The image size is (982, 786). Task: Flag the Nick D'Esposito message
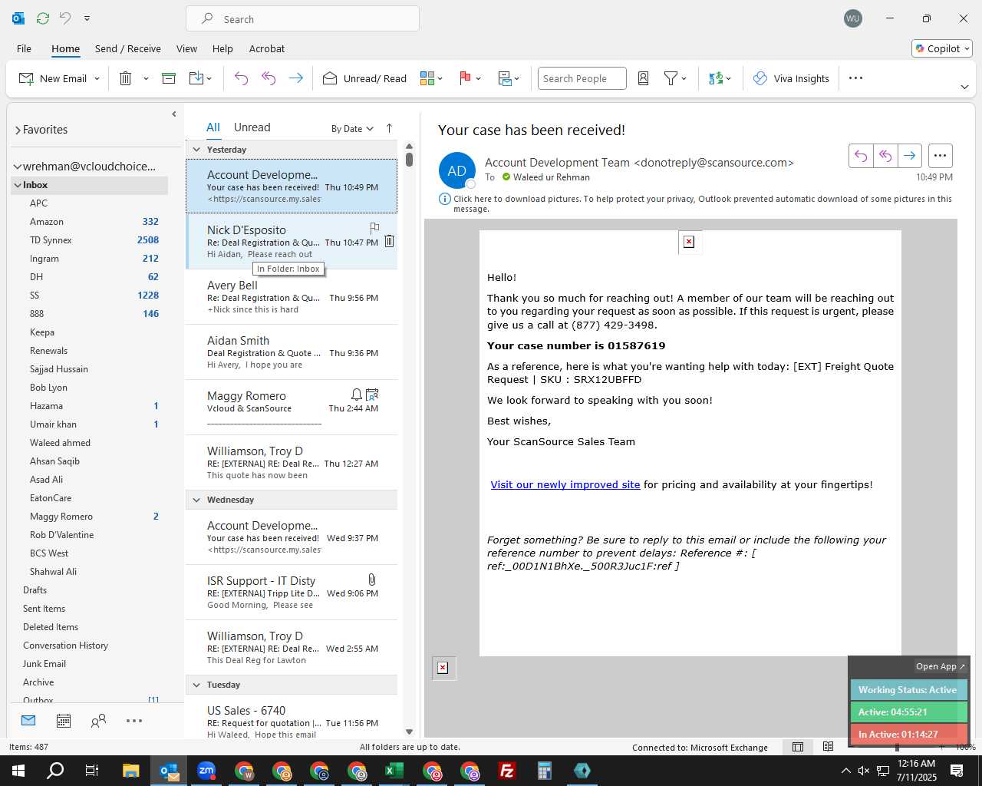click(374, 228)
